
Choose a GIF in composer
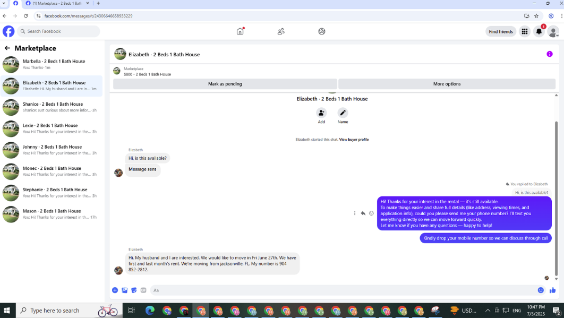143,290
